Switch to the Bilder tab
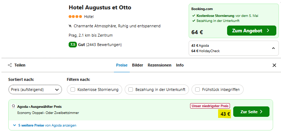The image size is (281, 133). tap(138, 65)
